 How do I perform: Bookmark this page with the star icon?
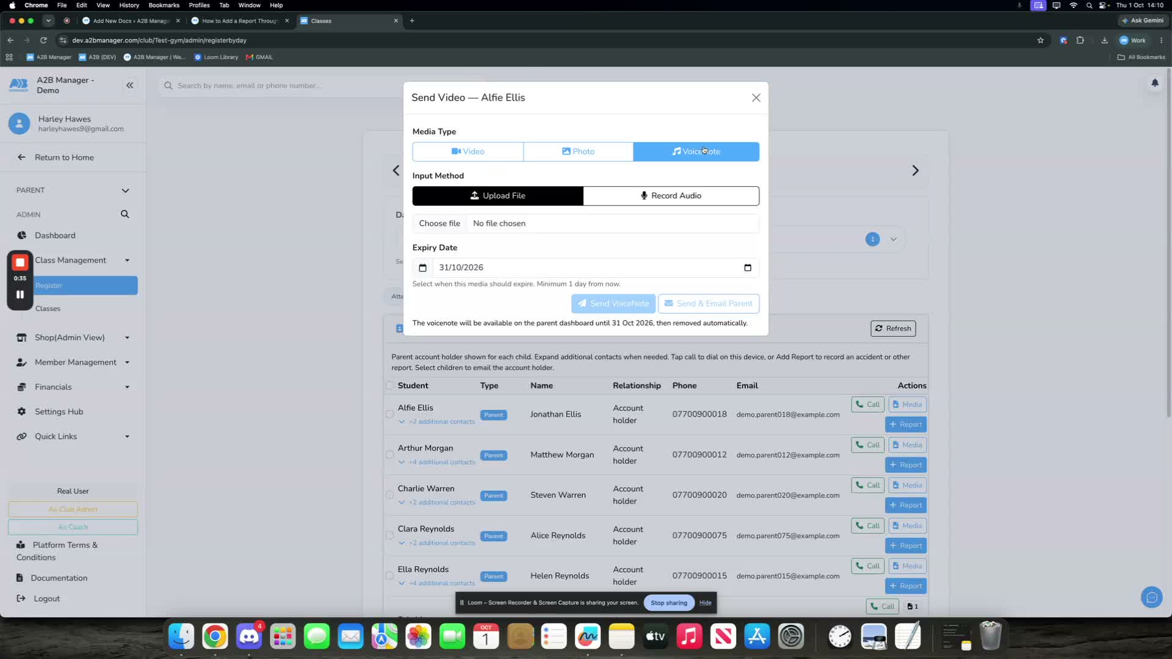tap(1040, 40)
